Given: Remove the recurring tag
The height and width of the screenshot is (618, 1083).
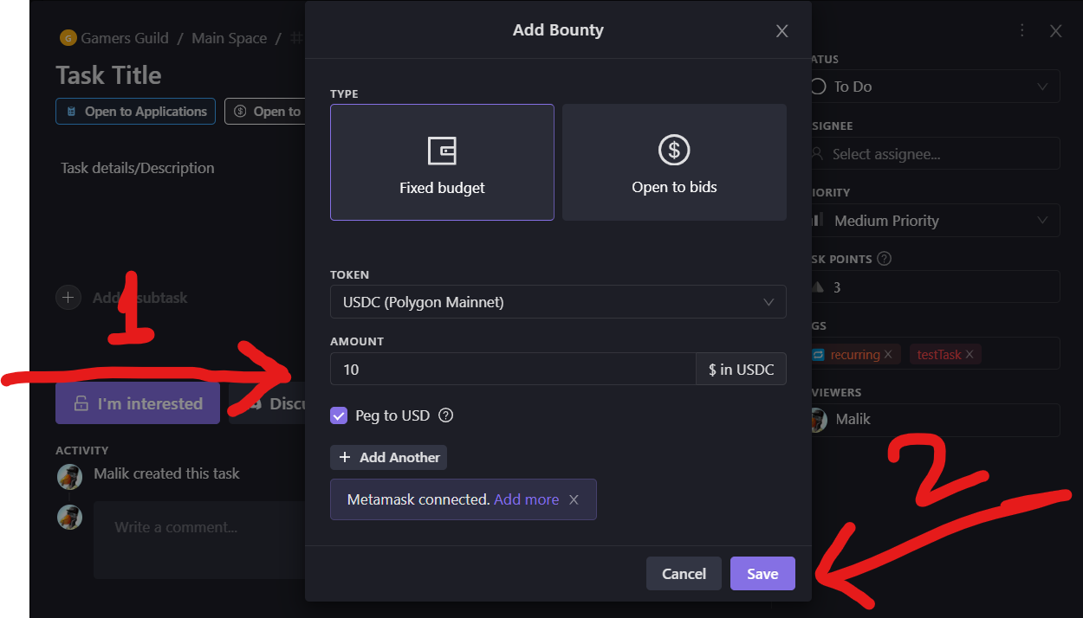Looking at the screenshot, I should [x=888, y=355].
